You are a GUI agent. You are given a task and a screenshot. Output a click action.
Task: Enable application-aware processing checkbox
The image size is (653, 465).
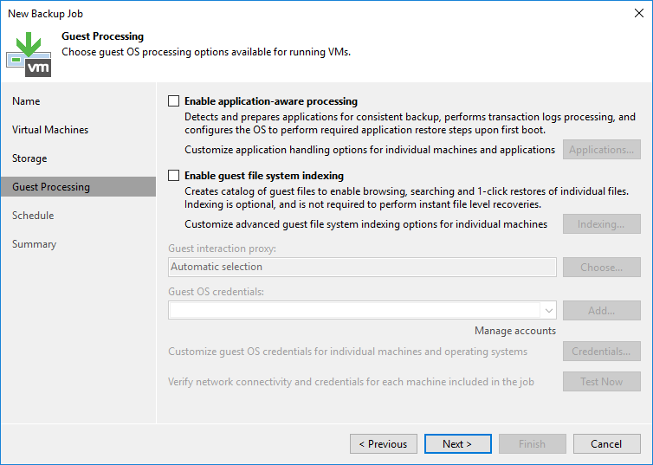pos(174,101)
